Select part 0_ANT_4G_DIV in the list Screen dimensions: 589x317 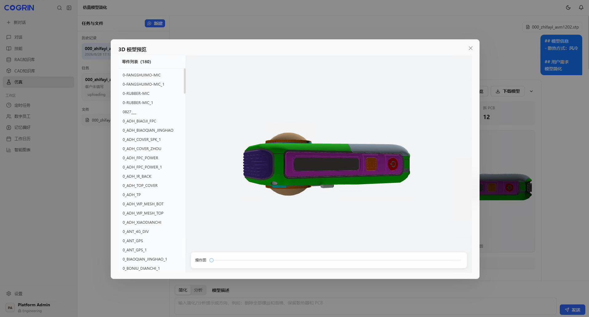(x=151, y=231)
